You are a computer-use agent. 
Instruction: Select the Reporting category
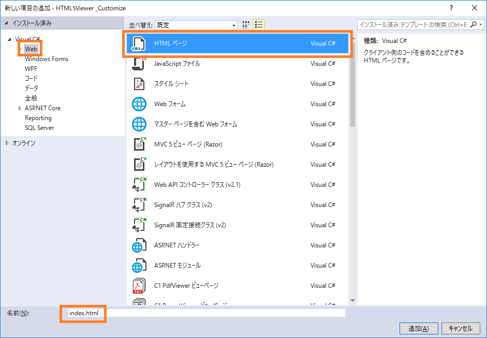[38, 118]
